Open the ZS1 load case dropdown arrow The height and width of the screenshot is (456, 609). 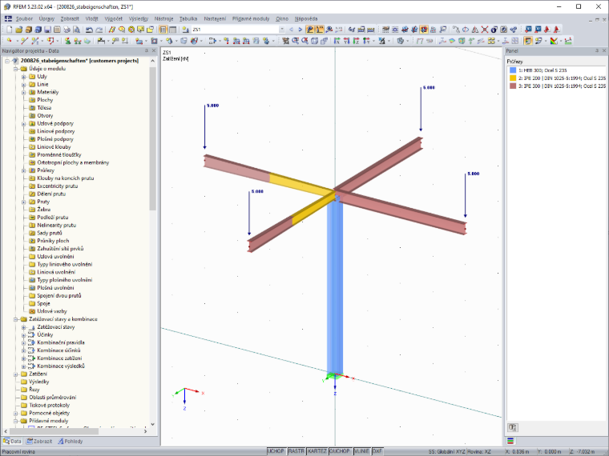[282, 30]
